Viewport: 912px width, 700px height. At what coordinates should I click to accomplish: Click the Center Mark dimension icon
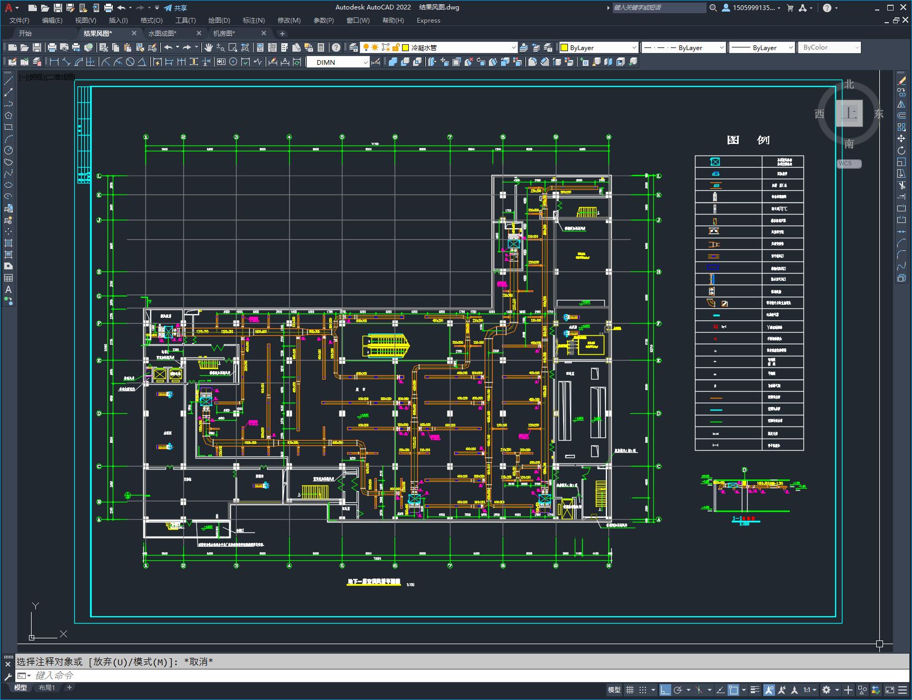tap(233, 62)
